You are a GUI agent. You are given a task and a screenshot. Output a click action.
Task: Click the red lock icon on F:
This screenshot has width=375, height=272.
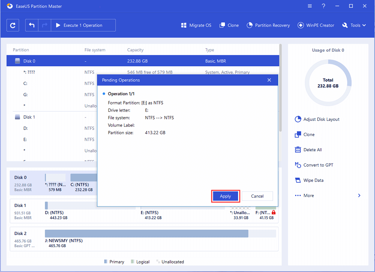pyautogui.click(x=274, y=213)
